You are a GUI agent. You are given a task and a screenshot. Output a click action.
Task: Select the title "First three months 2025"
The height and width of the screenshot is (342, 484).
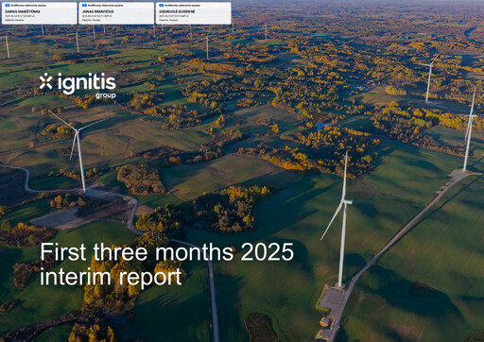tap(166, 252)
